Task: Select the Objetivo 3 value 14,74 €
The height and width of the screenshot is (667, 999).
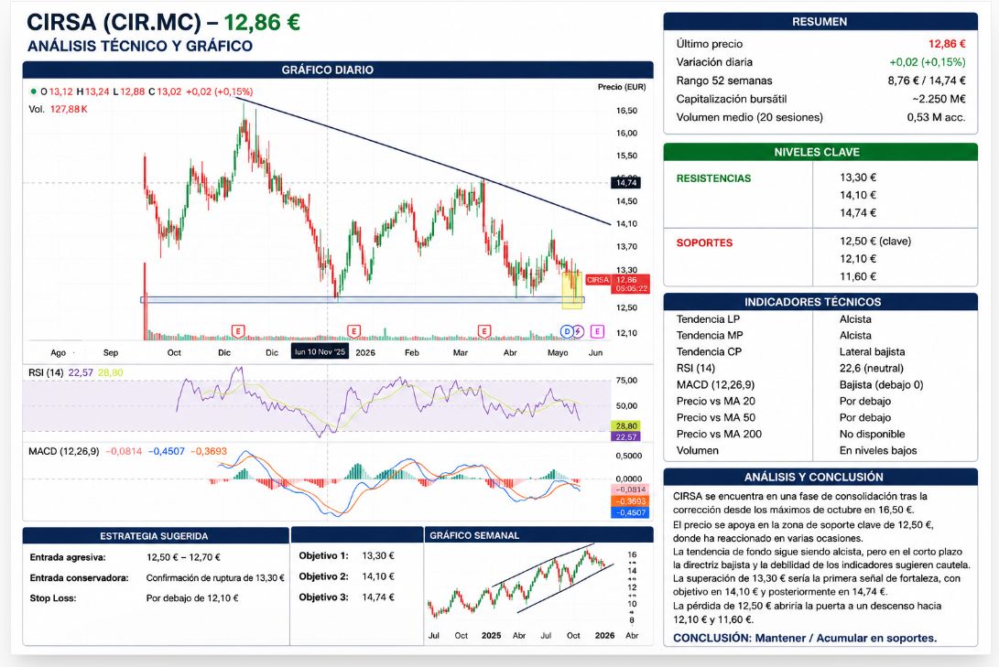Action: (x=378, y=597)
